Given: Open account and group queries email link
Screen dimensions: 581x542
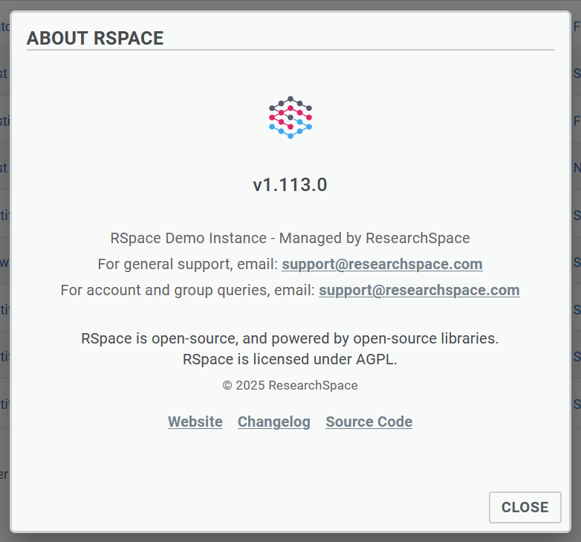Looking at the screenshot, I should (419, 290).
